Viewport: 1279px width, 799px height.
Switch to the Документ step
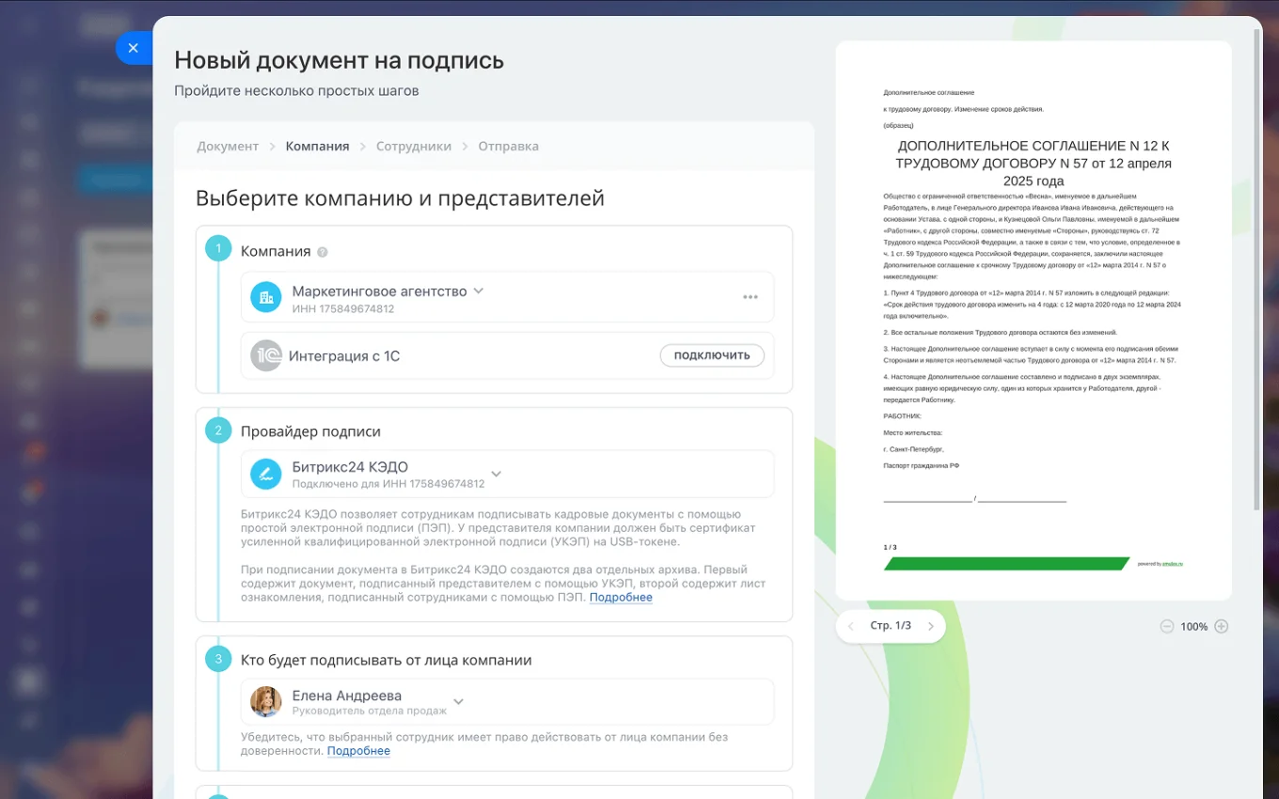point(228,147)
